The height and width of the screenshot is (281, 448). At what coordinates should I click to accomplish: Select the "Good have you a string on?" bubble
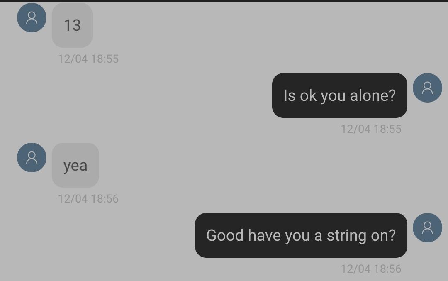pos(301,235)
